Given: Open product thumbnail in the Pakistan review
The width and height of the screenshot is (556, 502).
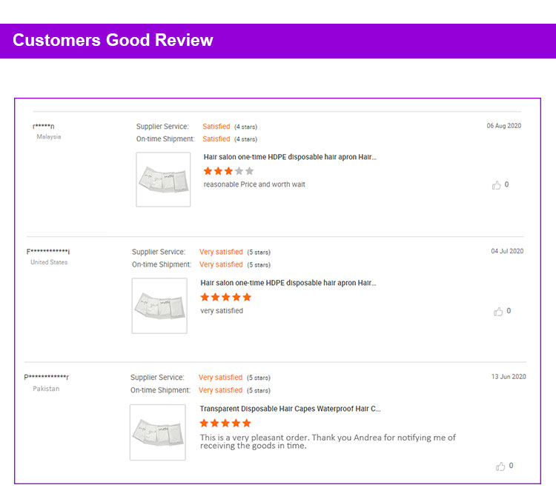Looking at the screenshot, I should pos(158,432).
